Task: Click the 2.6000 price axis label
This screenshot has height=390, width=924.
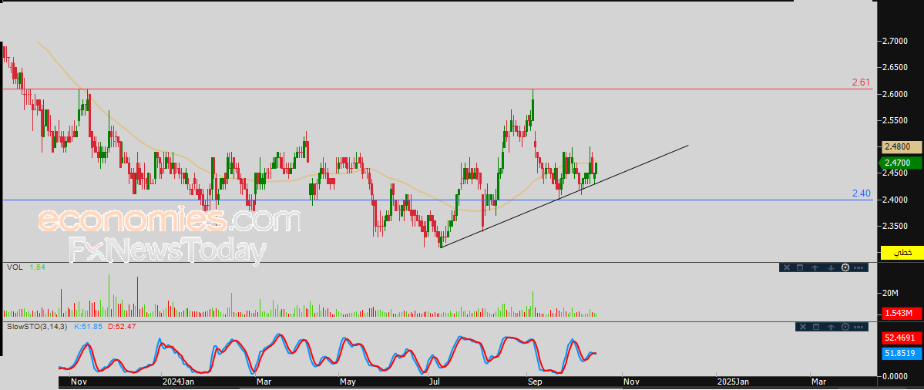Action: point(895,94)
